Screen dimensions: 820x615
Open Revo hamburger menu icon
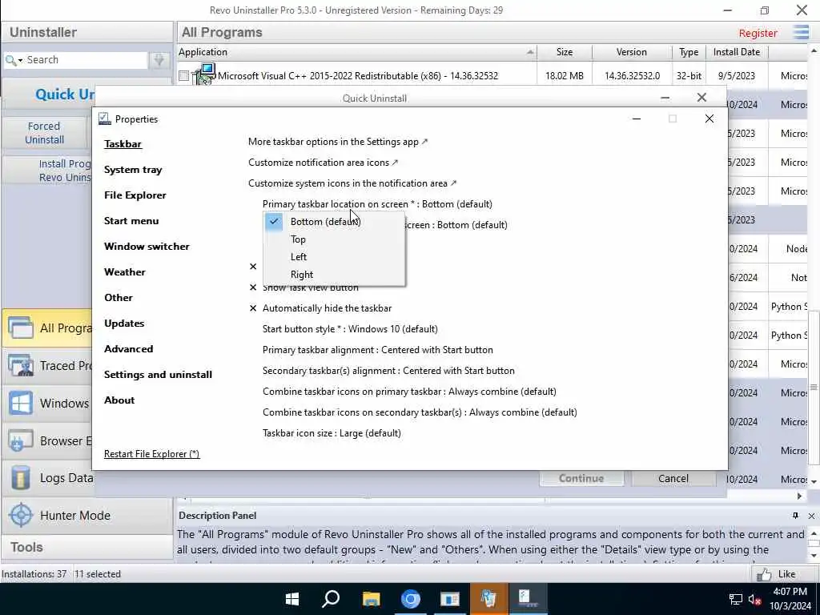[801, 32]
